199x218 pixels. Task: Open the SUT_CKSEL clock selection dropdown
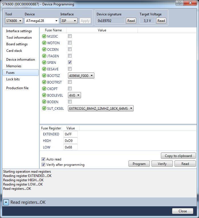[x=101, y=108]
